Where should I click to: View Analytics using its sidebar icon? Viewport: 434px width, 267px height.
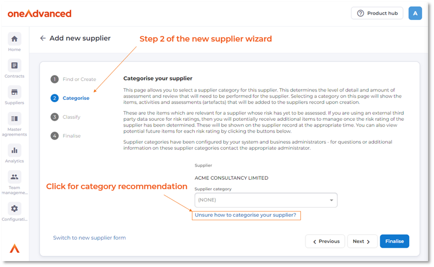[14, 151]
